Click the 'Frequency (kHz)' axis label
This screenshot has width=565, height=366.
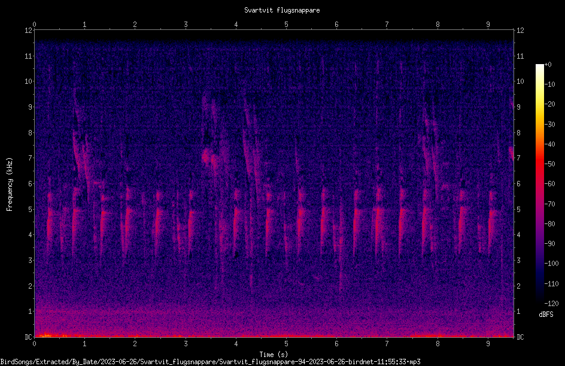(10, 184)
